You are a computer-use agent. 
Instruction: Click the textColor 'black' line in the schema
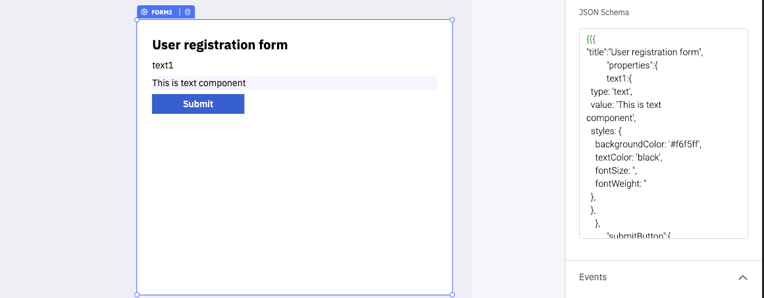628,158
